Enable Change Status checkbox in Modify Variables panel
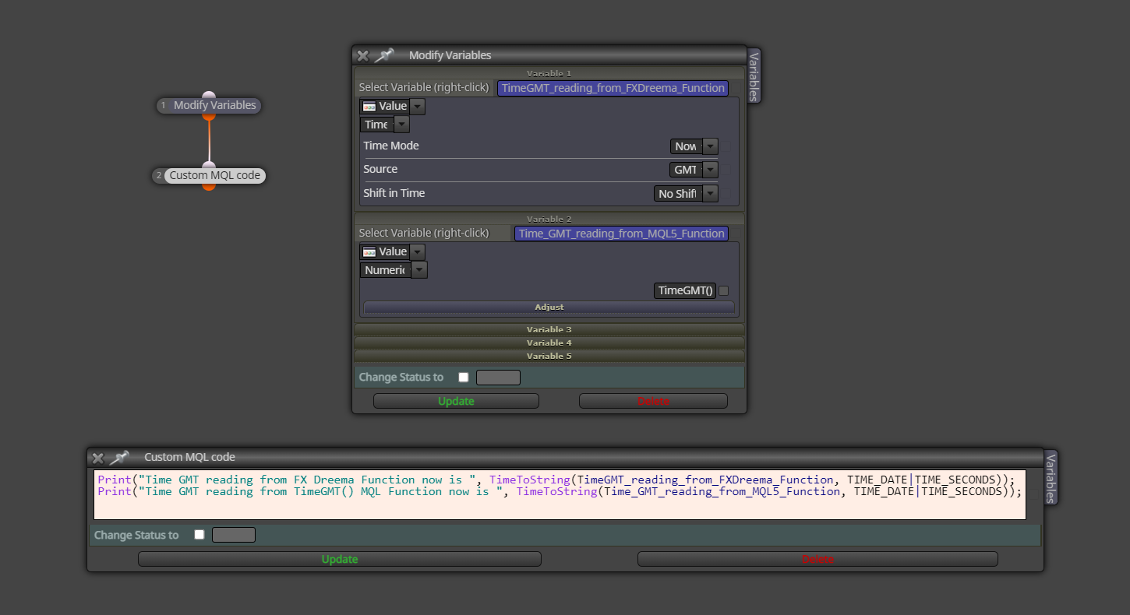The image size is (1130, 615). [x=464, y=377]
